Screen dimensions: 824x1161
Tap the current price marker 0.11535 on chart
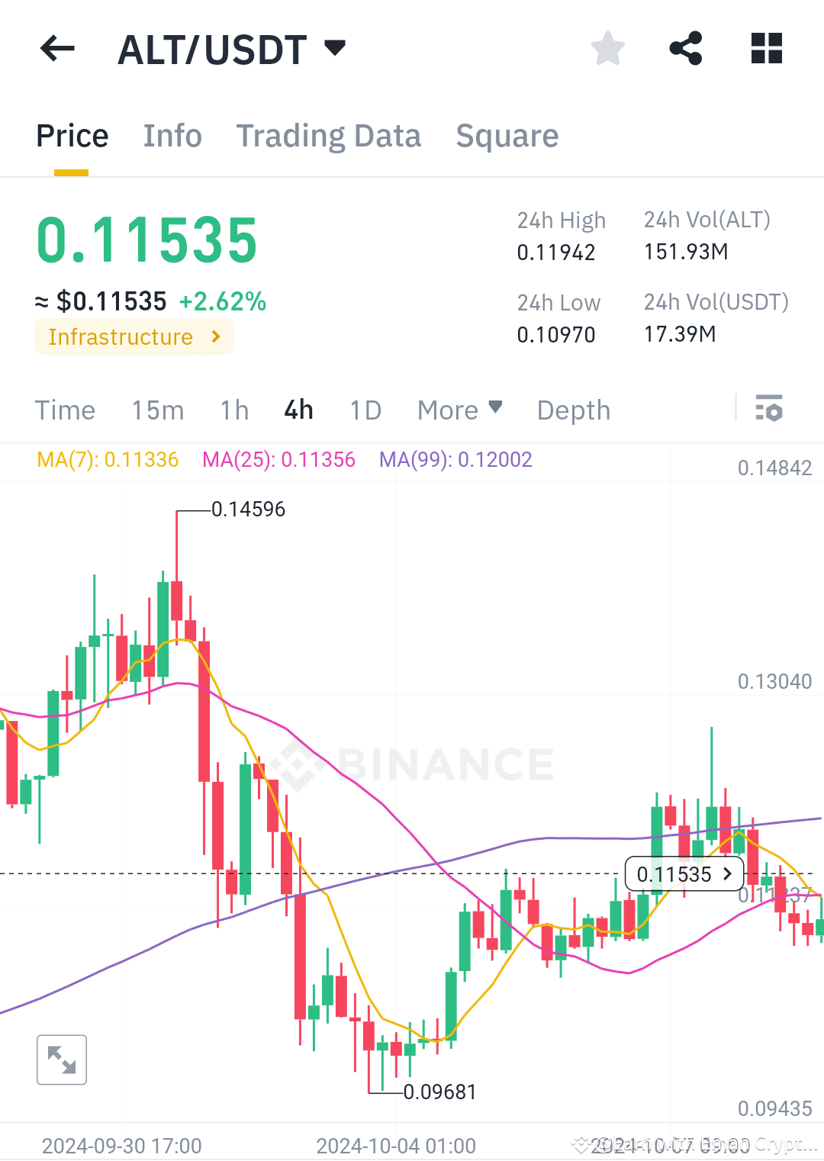click(684, 874)
